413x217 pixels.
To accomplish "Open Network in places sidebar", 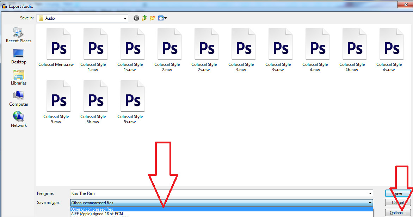I will (19, 120).
